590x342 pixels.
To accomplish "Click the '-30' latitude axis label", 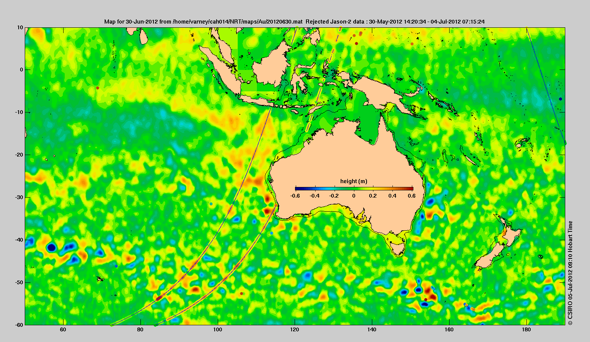I will click(19, 198).
